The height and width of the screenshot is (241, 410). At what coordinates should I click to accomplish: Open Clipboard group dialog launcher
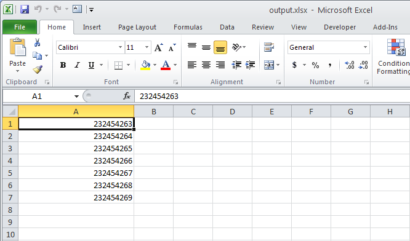pyautogui.click(x=47, y=82)
